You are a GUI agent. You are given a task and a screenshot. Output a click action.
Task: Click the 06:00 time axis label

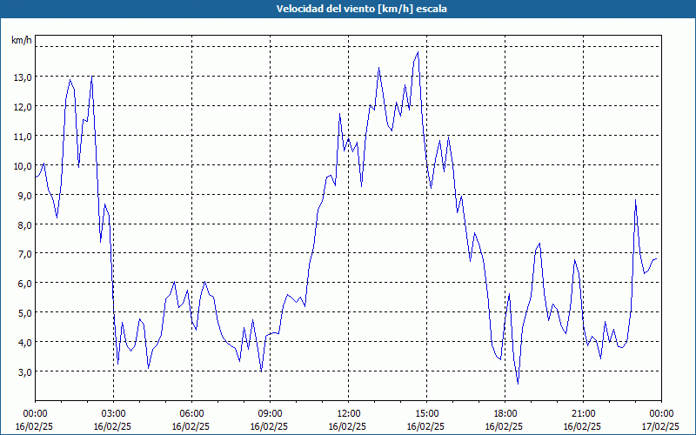191,414
